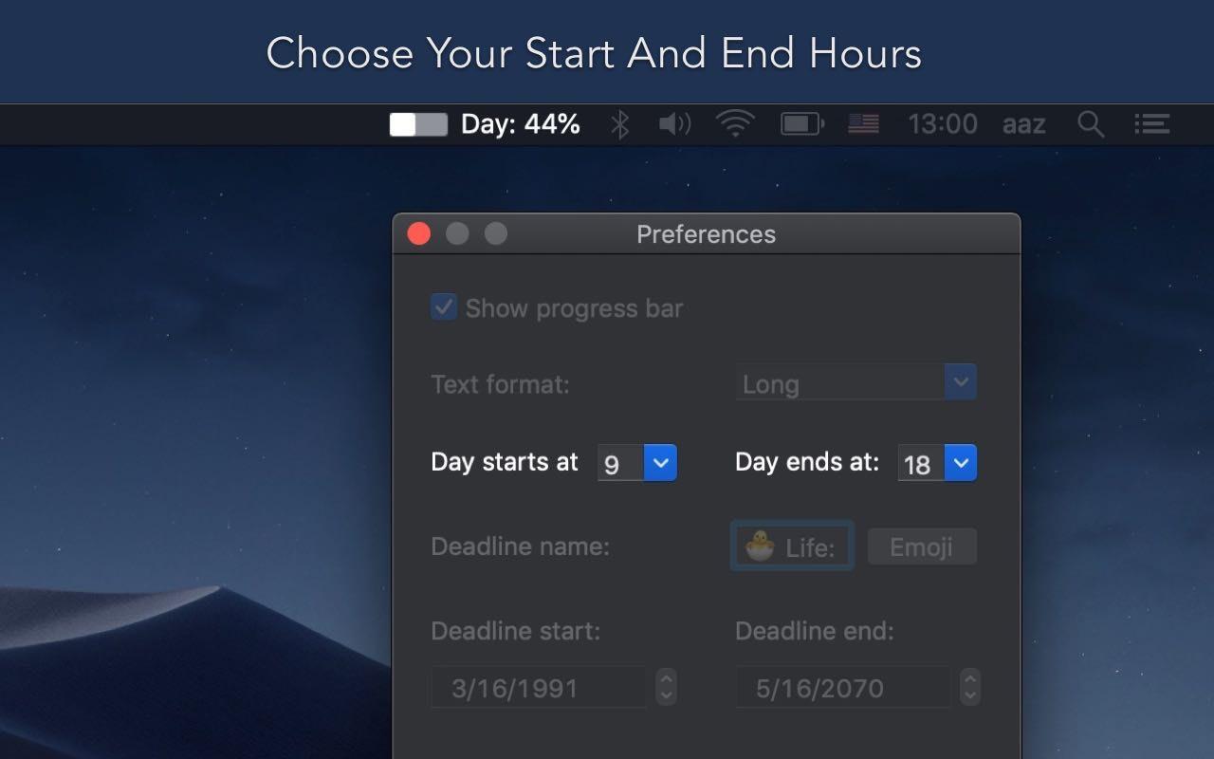Open Notification Center list icon
The height and width of the screenshot is (759, 1214).
(1151, 124)
